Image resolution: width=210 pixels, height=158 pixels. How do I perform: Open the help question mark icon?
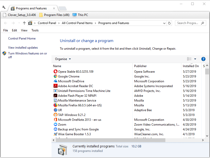point(203,59)
